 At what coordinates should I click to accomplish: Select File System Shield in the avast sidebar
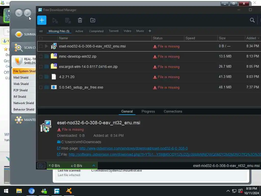click(24, 71)
